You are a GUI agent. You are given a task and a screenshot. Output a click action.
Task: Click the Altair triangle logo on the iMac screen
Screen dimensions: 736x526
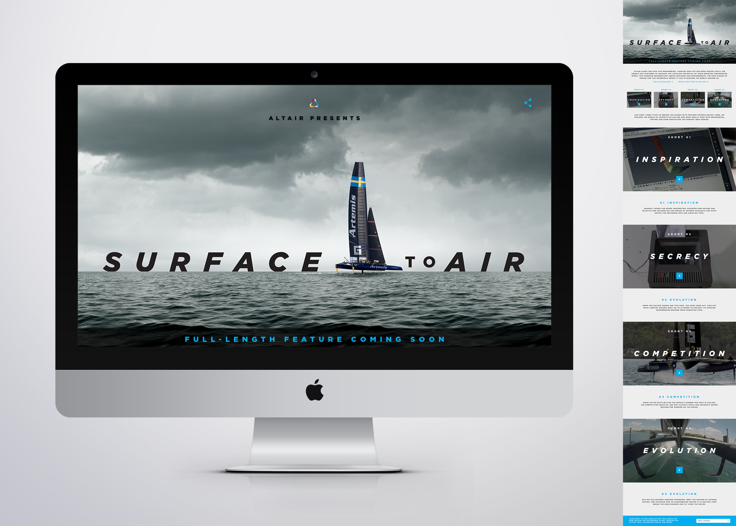click(x=314, y=103)
